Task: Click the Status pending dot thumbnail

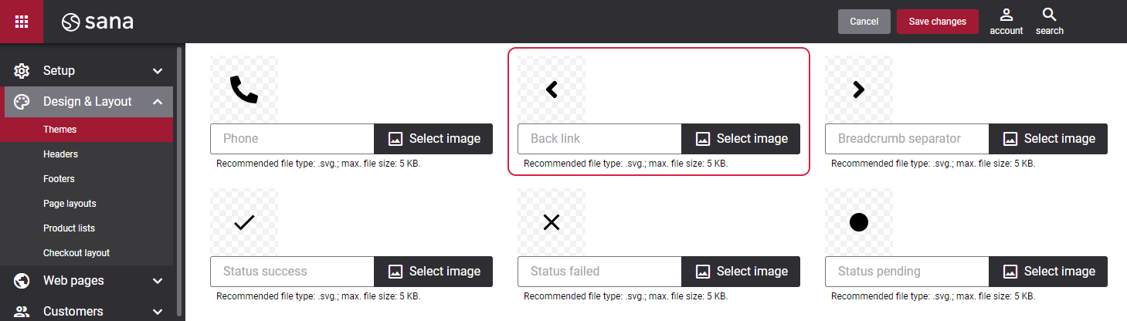Action: pos(858,222)
